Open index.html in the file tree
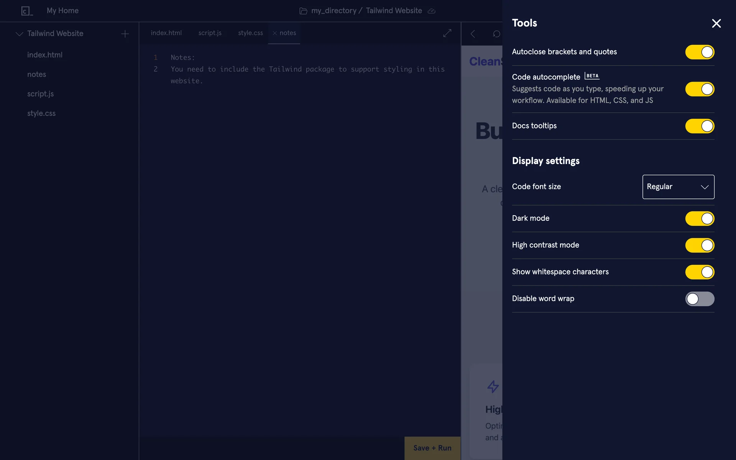Screen dimensions: 736x460 (45, 55)
